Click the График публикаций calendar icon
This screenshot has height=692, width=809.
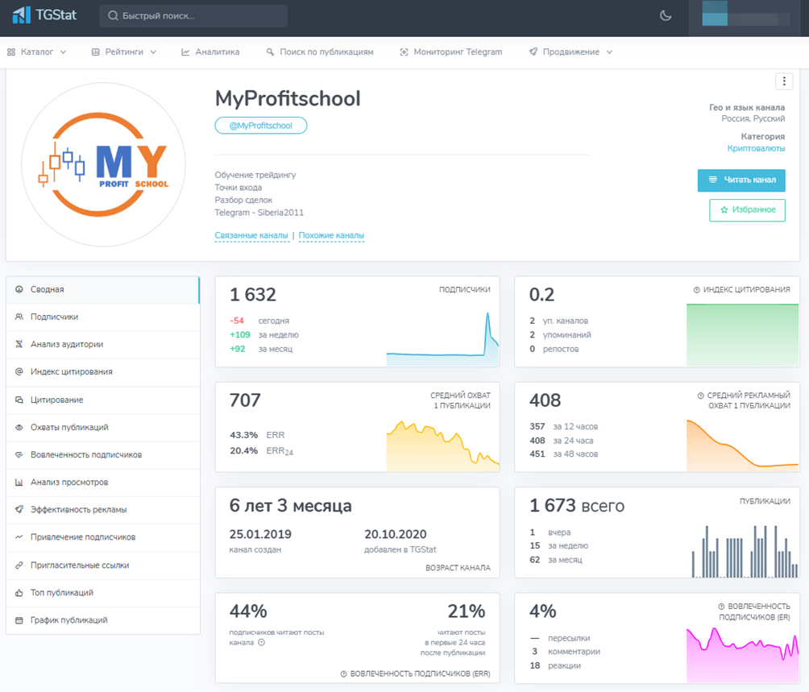[19, 619]
